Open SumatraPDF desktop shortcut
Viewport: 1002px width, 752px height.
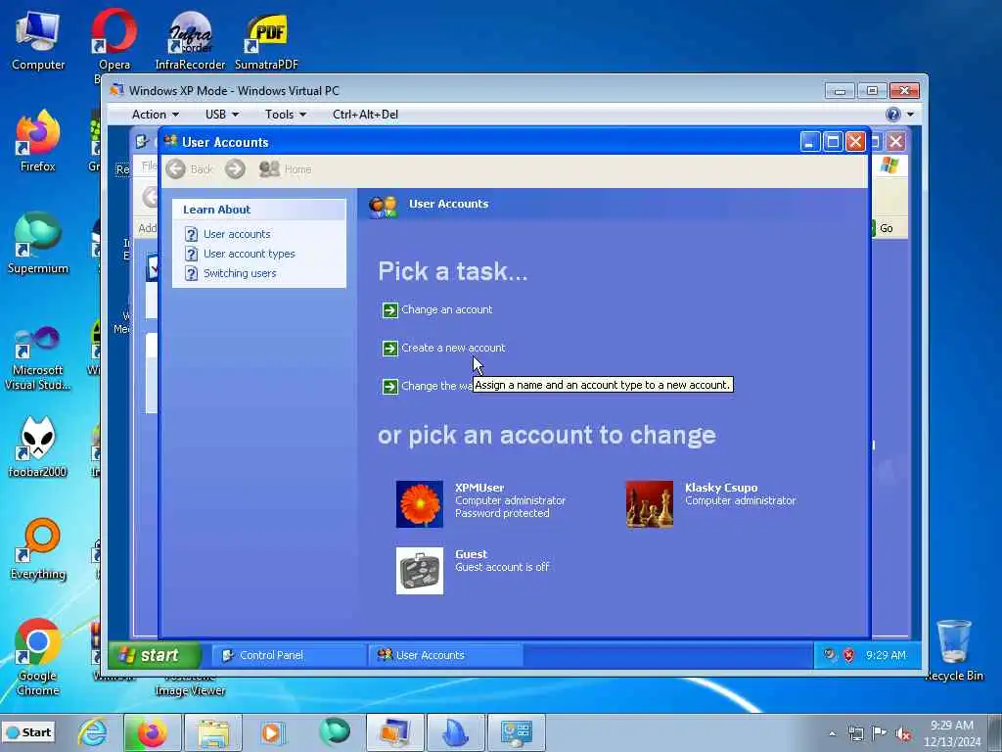(x=266, y=40)
